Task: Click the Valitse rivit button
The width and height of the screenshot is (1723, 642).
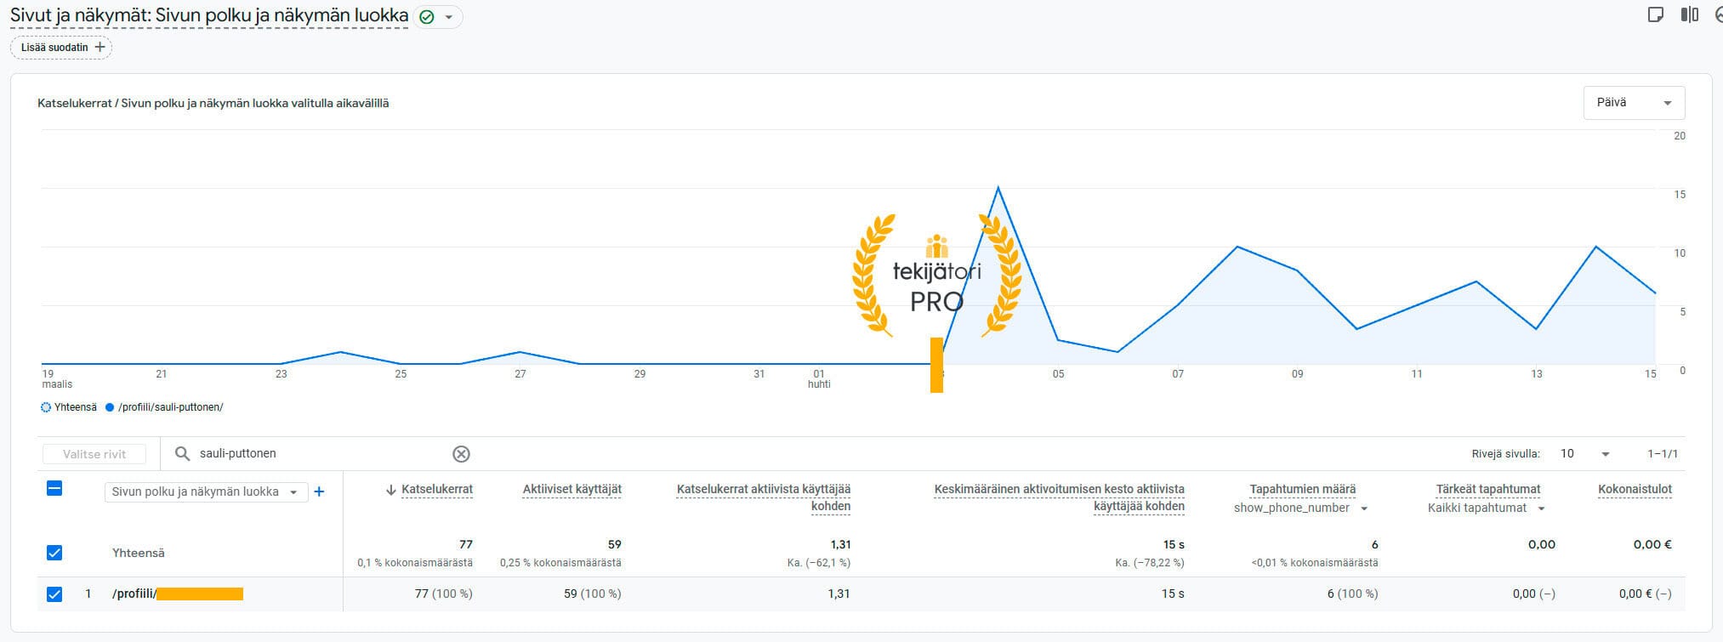Action: pos(94,454)
